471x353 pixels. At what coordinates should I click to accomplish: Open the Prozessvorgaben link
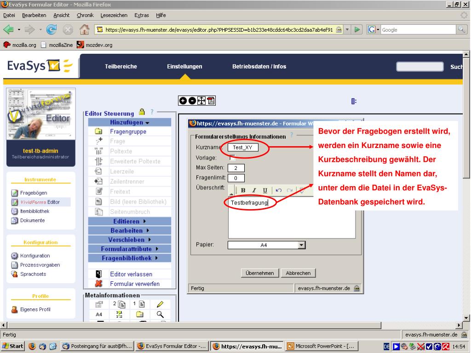(x=40, y=265)
